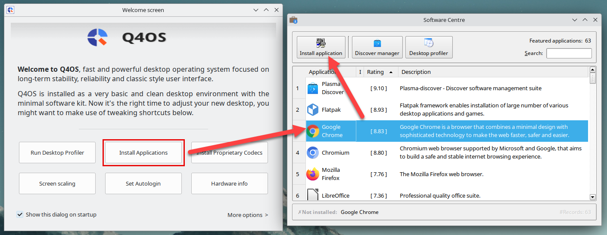Viewport: 607px width, 235px height.
Task: Close the Welcome screen window
Action: (x=277, y=10)
